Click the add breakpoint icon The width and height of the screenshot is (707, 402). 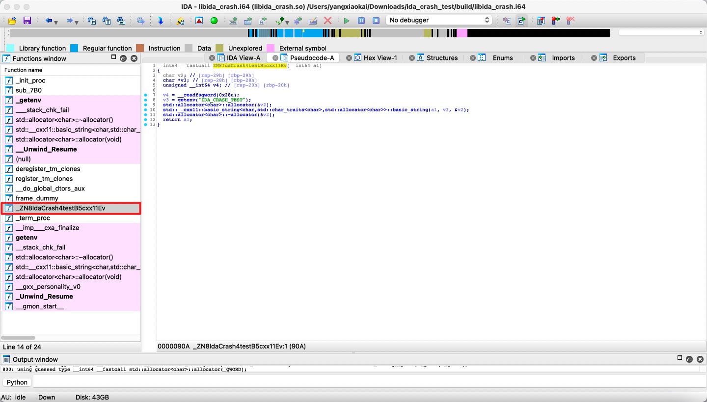point(555,21)
